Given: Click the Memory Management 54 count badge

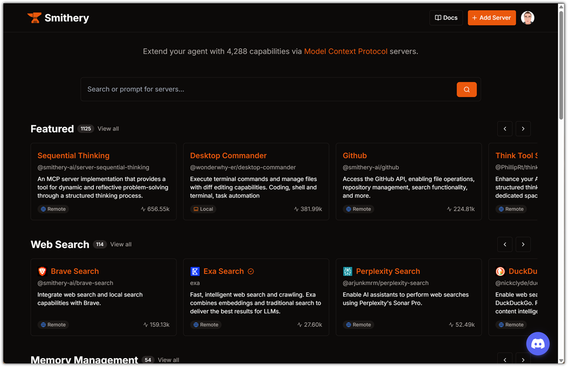Looking at the screenshot, I should [x=148, y=360].
